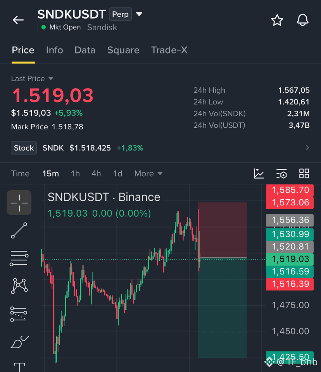Click the 1,520.81 gray price label
321x372 pixels.
click(x=290, y=247)
